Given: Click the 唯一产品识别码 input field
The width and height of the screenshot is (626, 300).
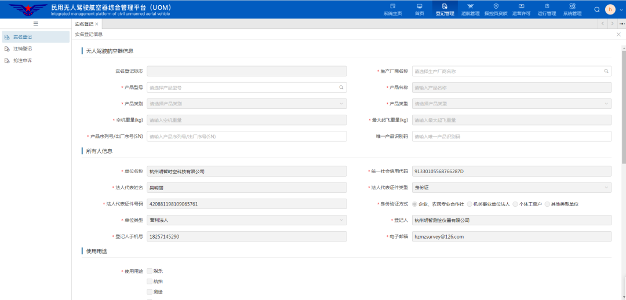Looking at the screenshot, I should pyautogui.click(x=511, y=137).
